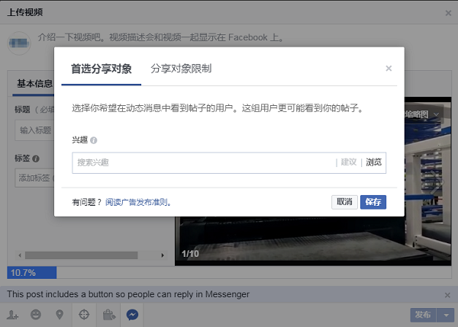This screenshot has width=458, height=327.
Task: Click the info icon next to 标签
Action: 36,159
